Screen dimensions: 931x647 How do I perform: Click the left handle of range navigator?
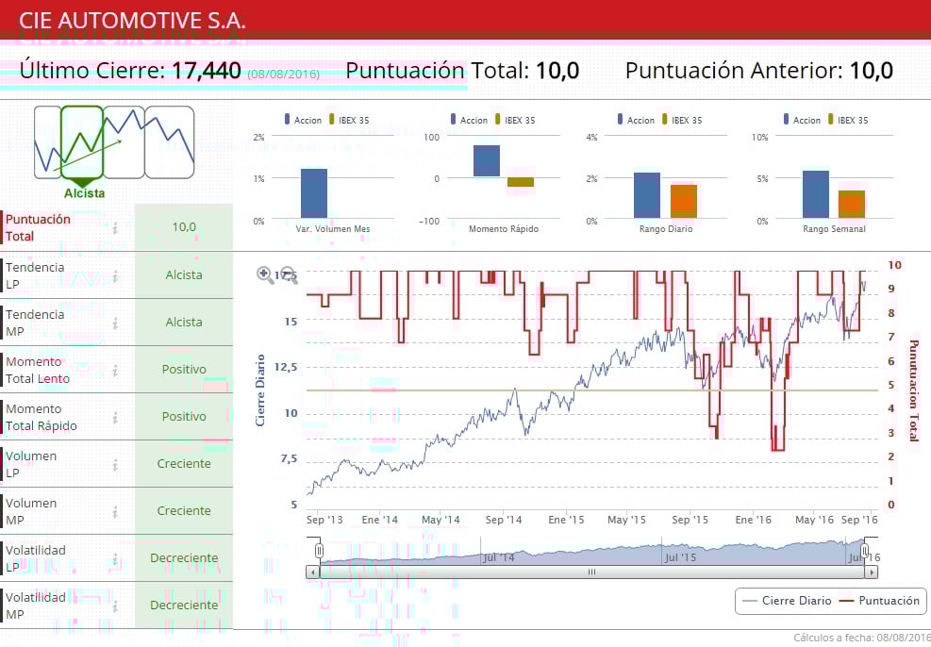point(319,551)
